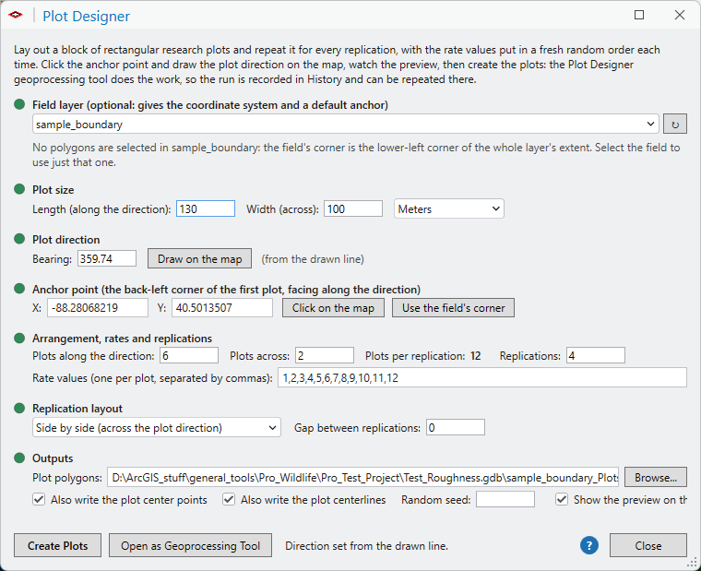Click the Gap between replications field
Viewport: 701px width, 571px height.
(456, 427)
